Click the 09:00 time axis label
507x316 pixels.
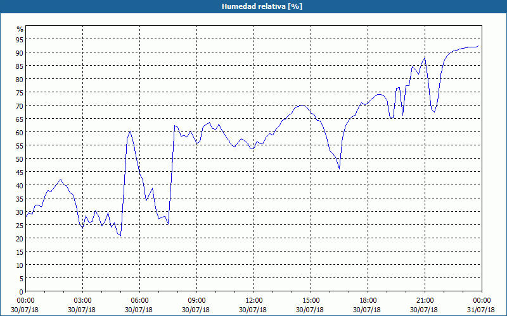point(196,301)
